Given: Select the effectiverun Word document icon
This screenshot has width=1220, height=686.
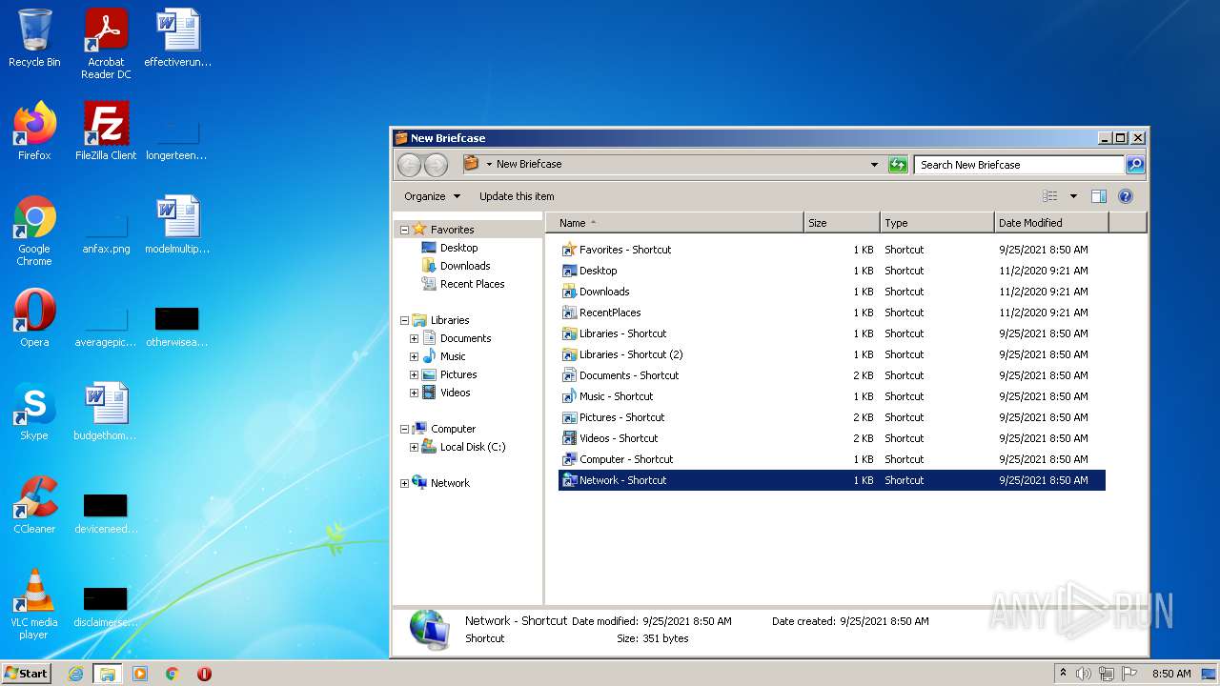Looking at the screenshot, I should pos(177,39).
